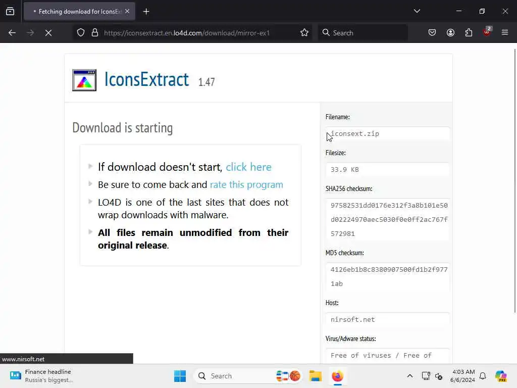Select the iconsext.zip filename field
The width and height of the screenshot is (517, 388).
click(387, 133)
